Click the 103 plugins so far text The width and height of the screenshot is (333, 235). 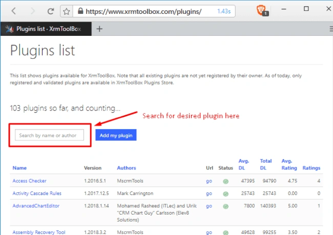pos(65,108)
